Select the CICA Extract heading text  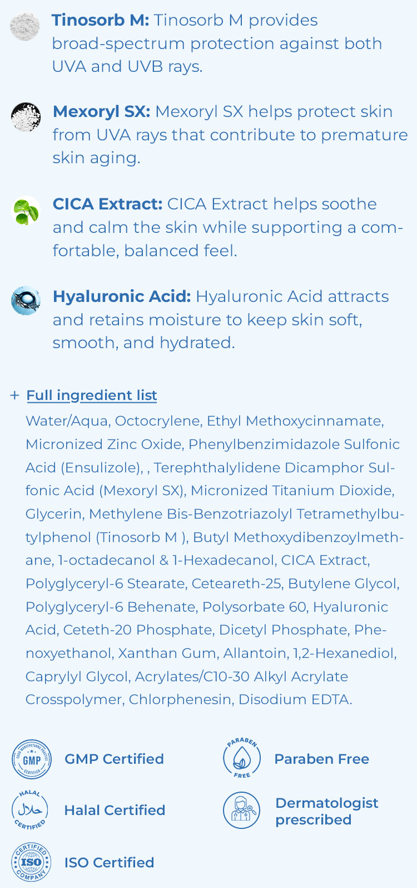point(107,204)
